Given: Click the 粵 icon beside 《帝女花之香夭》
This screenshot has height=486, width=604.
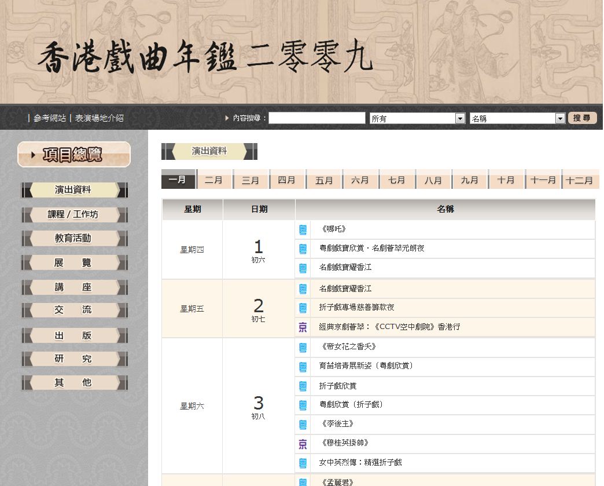Looking at the screenshot, I should (303, 348).
